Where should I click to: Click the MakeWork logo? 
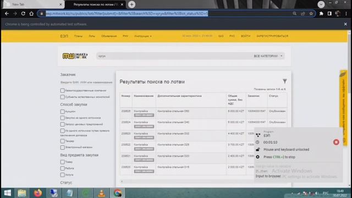(x=75, y=56)
